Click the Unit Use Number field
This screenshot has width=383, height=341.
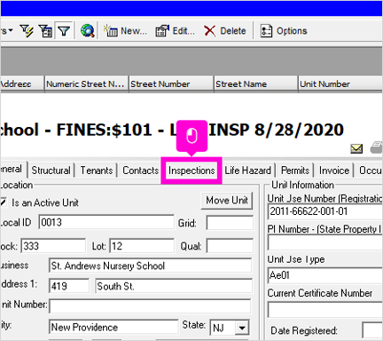click(x=325, y=211)
